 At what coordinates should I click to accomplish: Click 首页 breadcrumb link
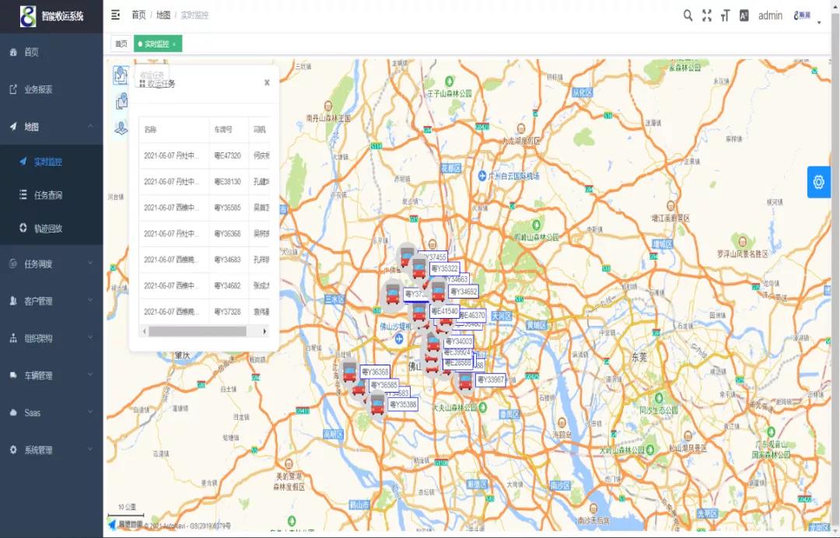[138, 15]
